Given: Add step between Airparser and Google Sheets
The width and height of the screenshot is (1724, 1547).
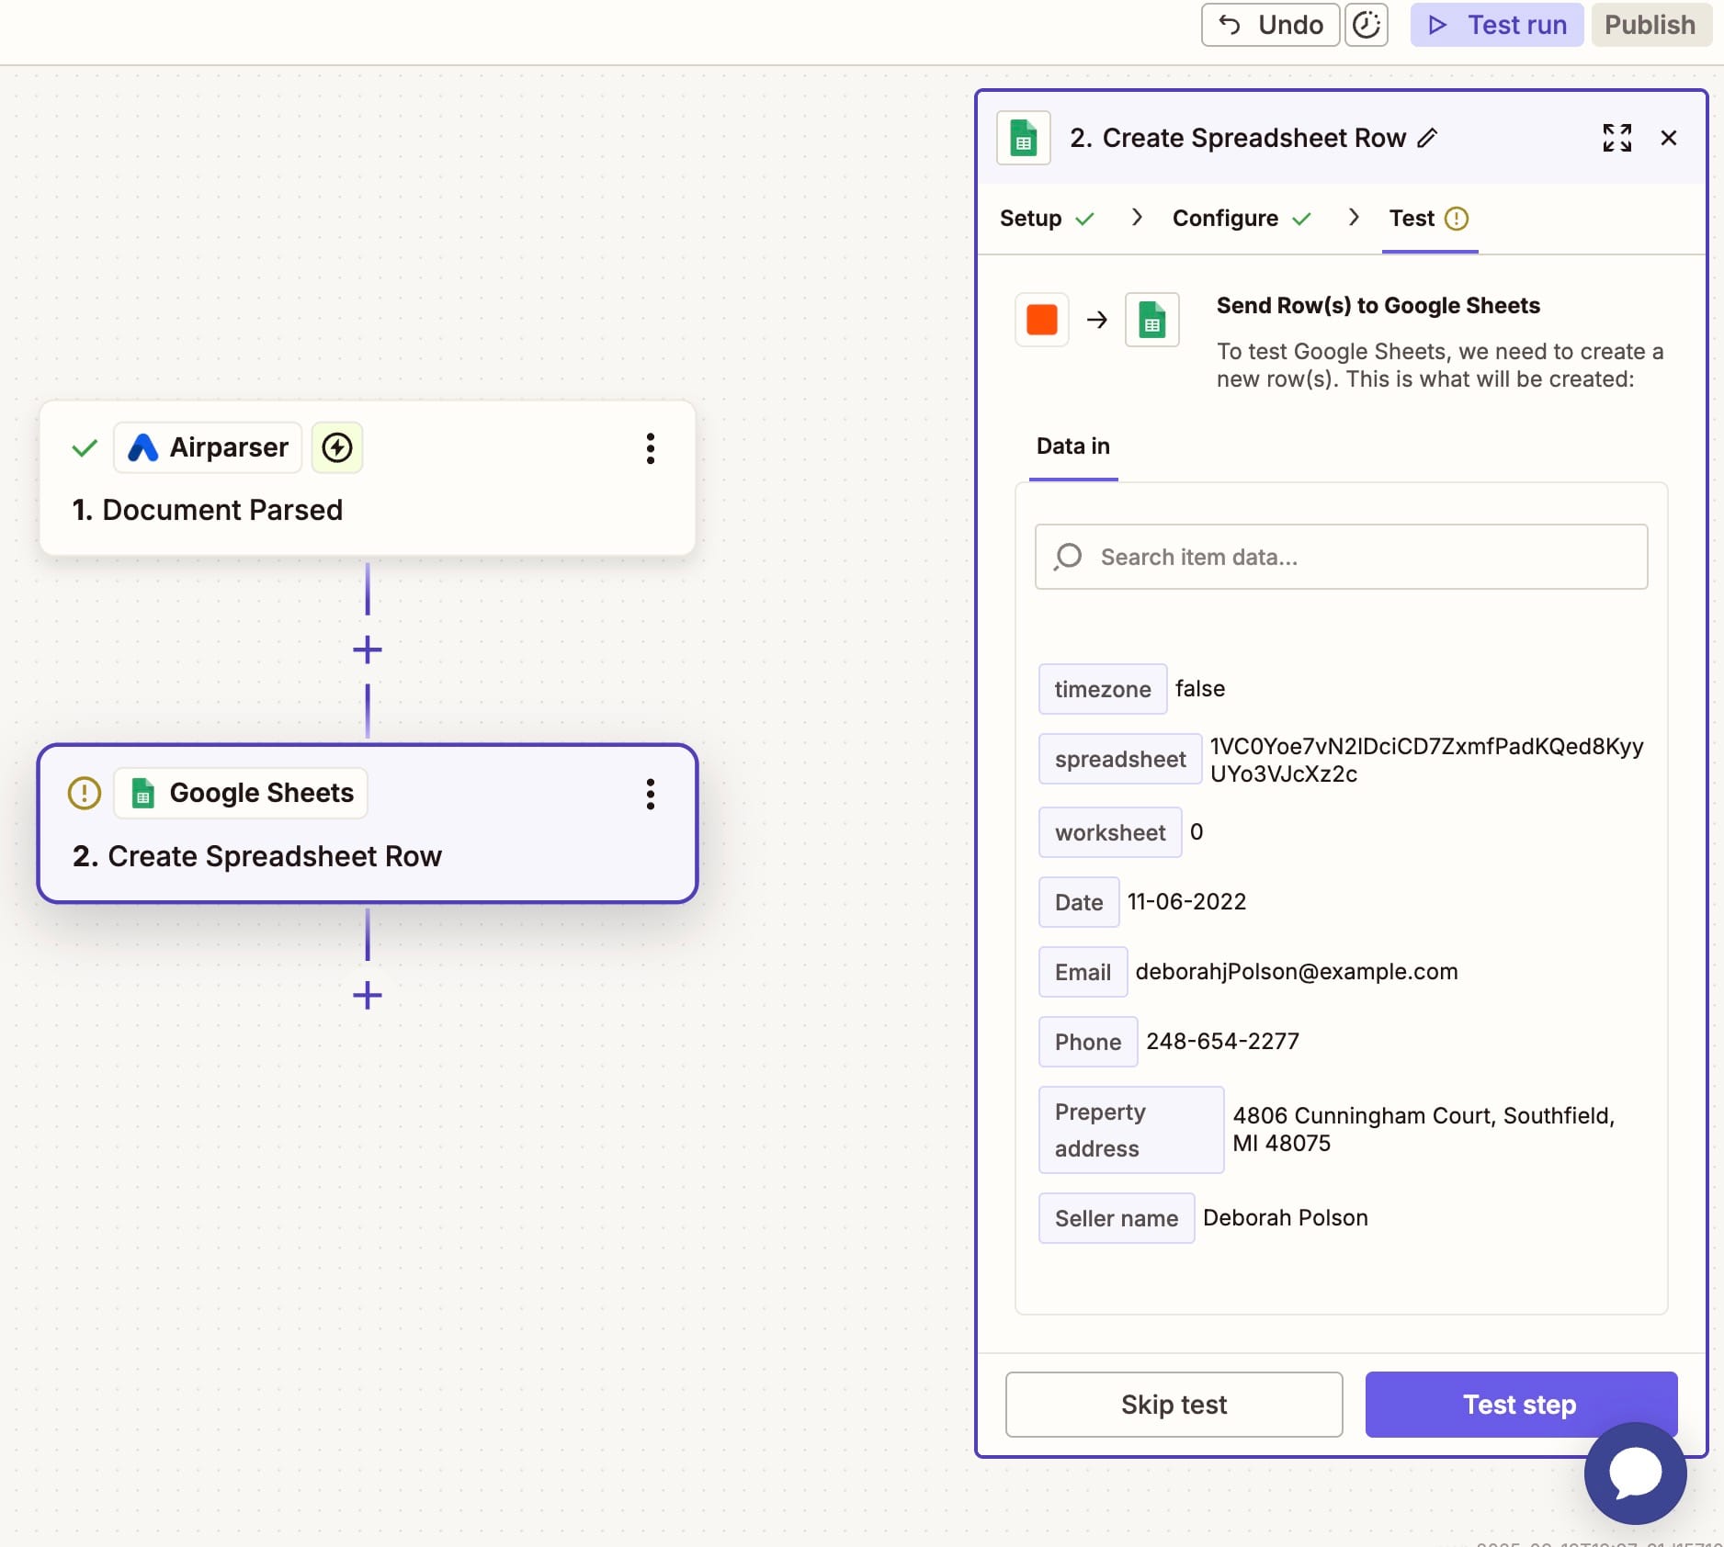Looking at the screenshot, I should coord(368,650).
